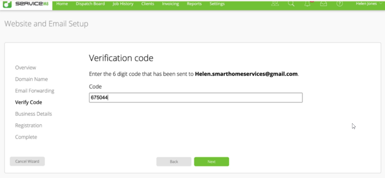Select the Domain Name wizard step
This screenshot has width=385, height=178.
click(31, 79)
